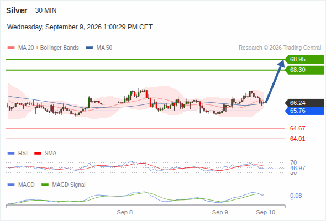The width and height of the screenshot is (326, 221).
Task: Click the Sep 8 date axis label
Action: click(124, 212)
